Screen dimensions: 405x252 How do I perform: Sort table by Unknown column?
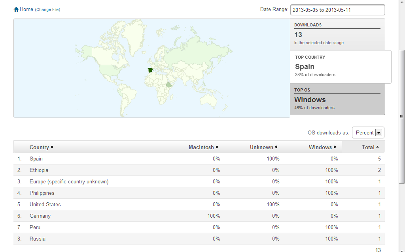[x=263, y=147]
